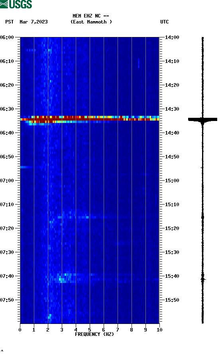Click the '07:50' PST time label
This screenshot has width=220, height=355.
click(7, 300)
